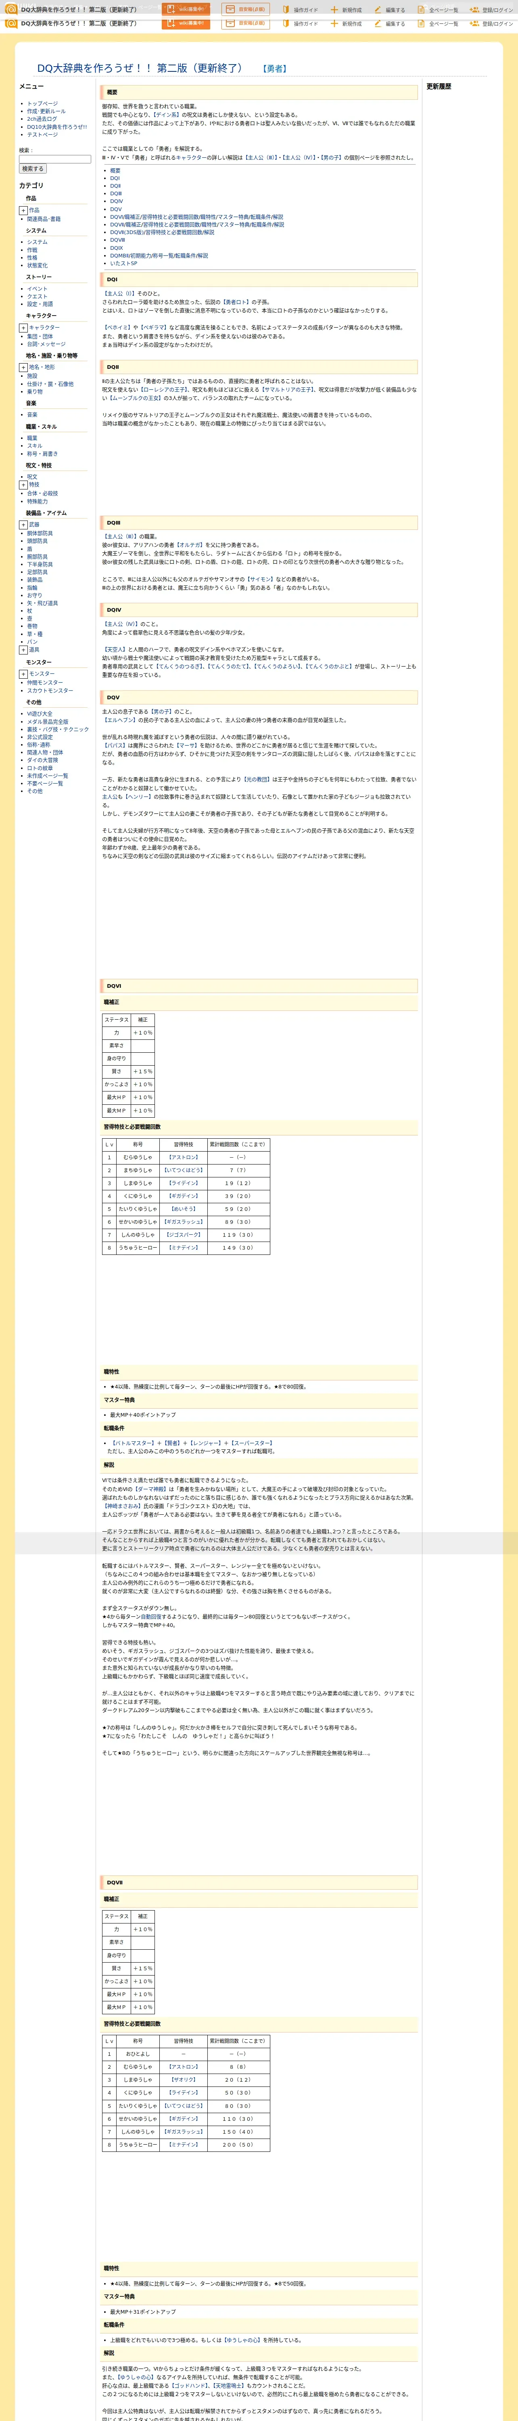Open the テストページ menu link
The width and height of the screenshot is (518, 2421).
click(42, 134)
